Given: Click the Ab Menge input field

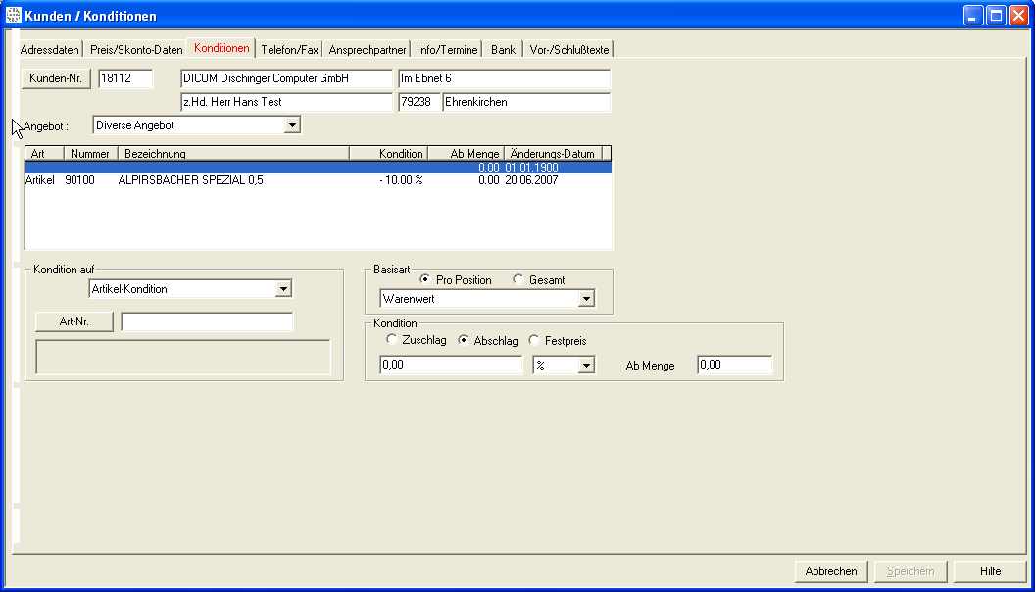Looking at the screenshot, I should (x=734, y=366).
